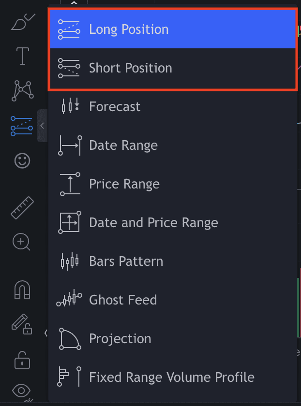Viewport: 301px width, 406px height.
Task: Select the Price Range tool
Action: tap(124, 184)
